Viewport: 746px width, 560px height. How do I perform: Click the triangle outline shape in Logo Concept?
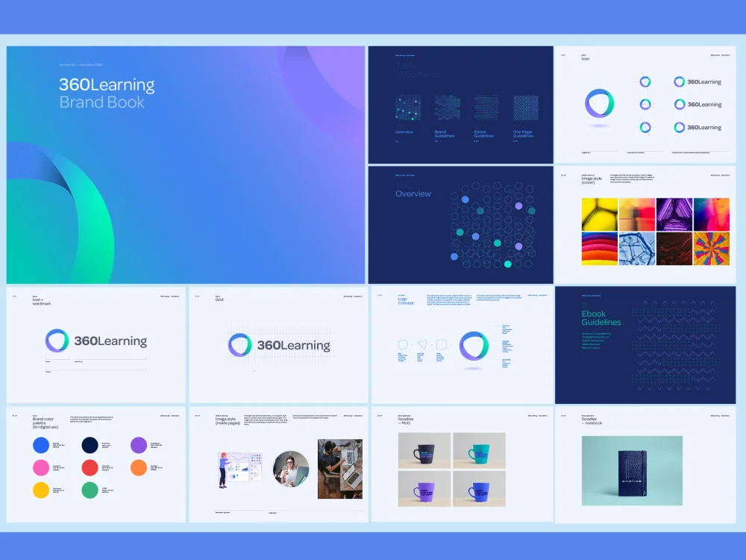(x=422, y=345)
